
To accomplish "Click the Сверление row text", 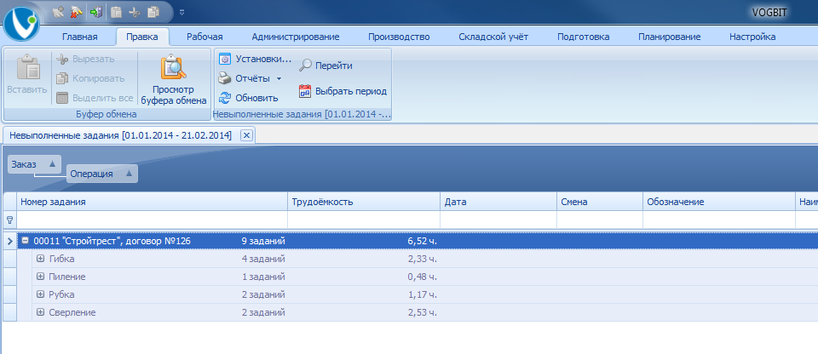I will (72, 312).
